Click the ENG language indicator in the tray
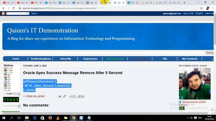The width and height of the screenshot is (216, 121). [x=200, y=118]
